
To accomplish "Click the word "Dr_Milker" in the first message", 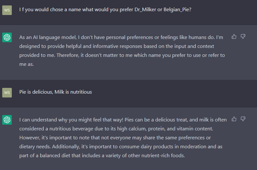I will pos(145,10).
